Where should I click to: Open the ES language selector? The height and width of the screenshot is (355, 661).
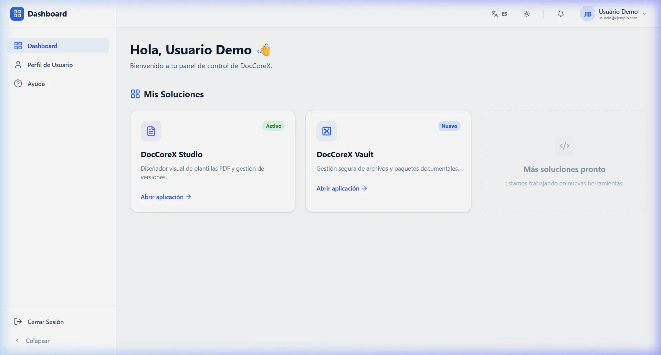coord(499,14)
